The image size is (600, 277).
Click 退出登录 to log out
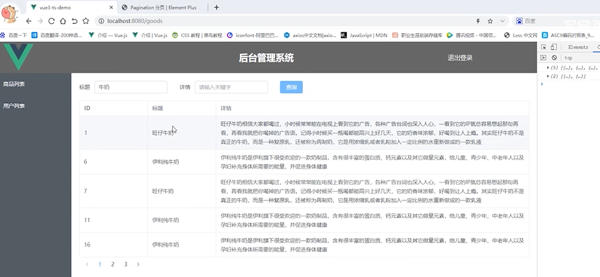tap(460, 58)
